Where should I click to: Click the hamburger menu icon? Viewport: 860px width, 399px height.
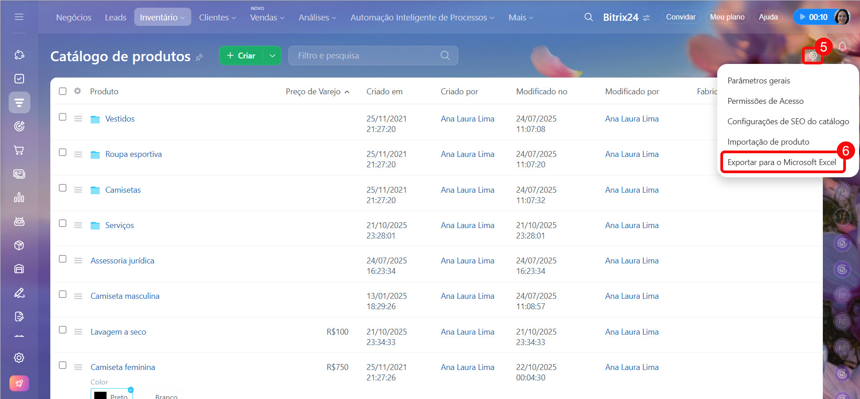click(19, 17)
